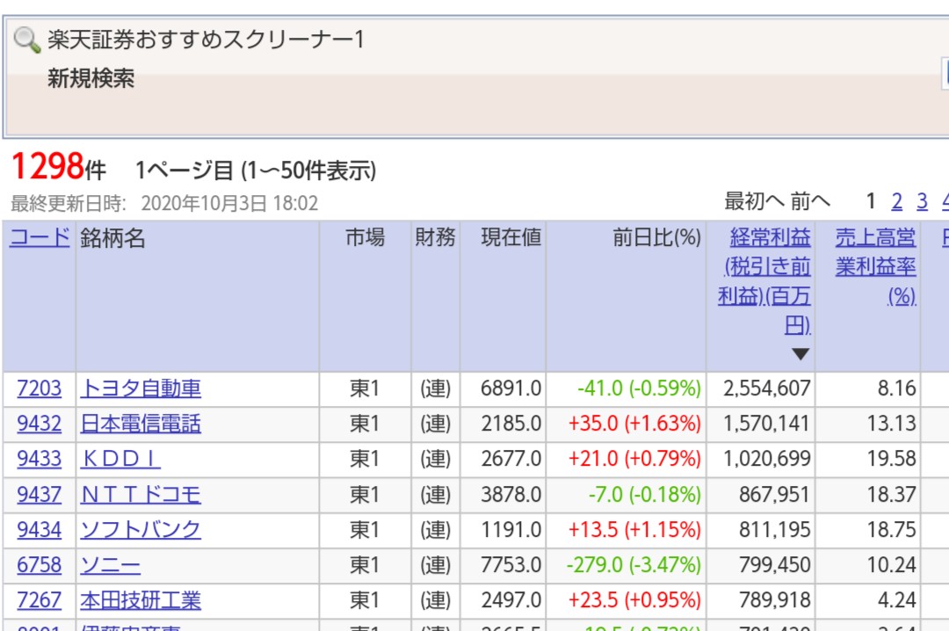Open 日本電信電話 stock page

(x=141, y=424)
